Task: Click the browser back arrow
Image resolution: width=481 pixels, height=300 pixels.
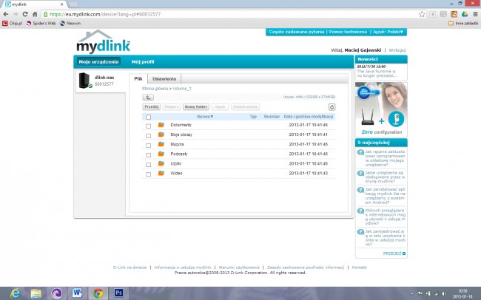Action: [6, 14]
